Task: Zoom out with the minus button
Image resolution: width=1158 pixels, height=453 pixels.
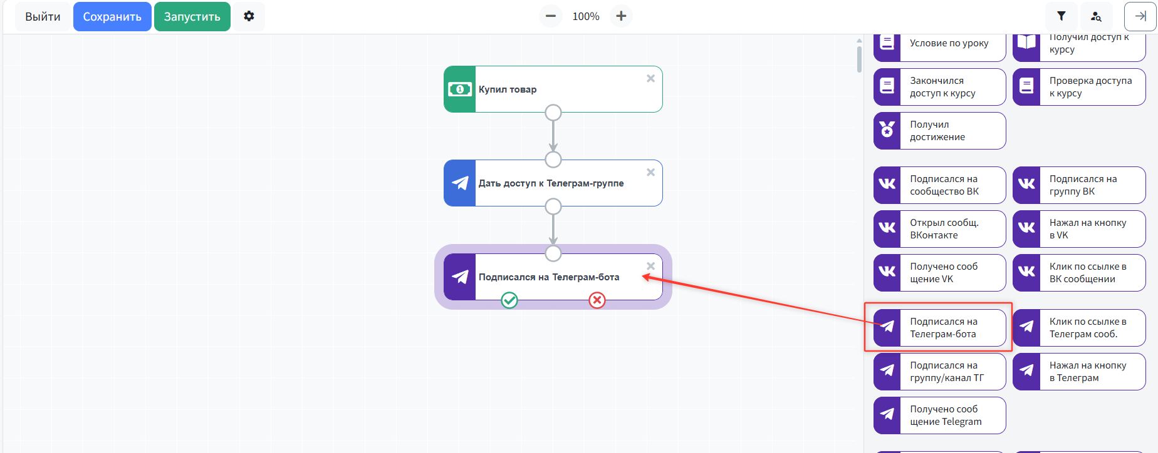Action: (550, 16)
